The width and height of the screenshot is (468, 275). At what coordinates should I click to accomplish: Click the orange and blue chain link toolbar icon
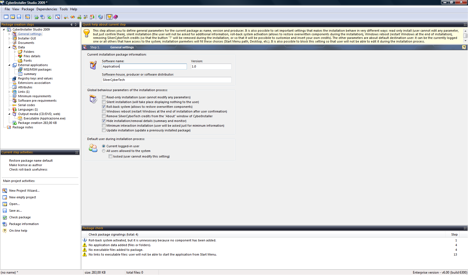click(x=73, y=17)
